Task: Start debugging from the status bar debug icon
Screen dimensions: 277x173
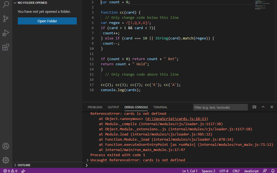Action: (23, 171)
